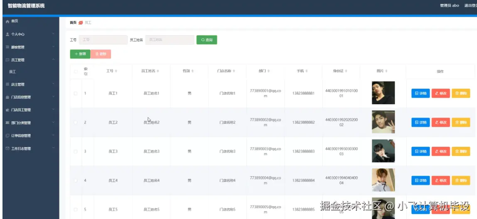Click the envelope icon beside 工作日志管理
The image size is (477, 219).
[7, 148]
